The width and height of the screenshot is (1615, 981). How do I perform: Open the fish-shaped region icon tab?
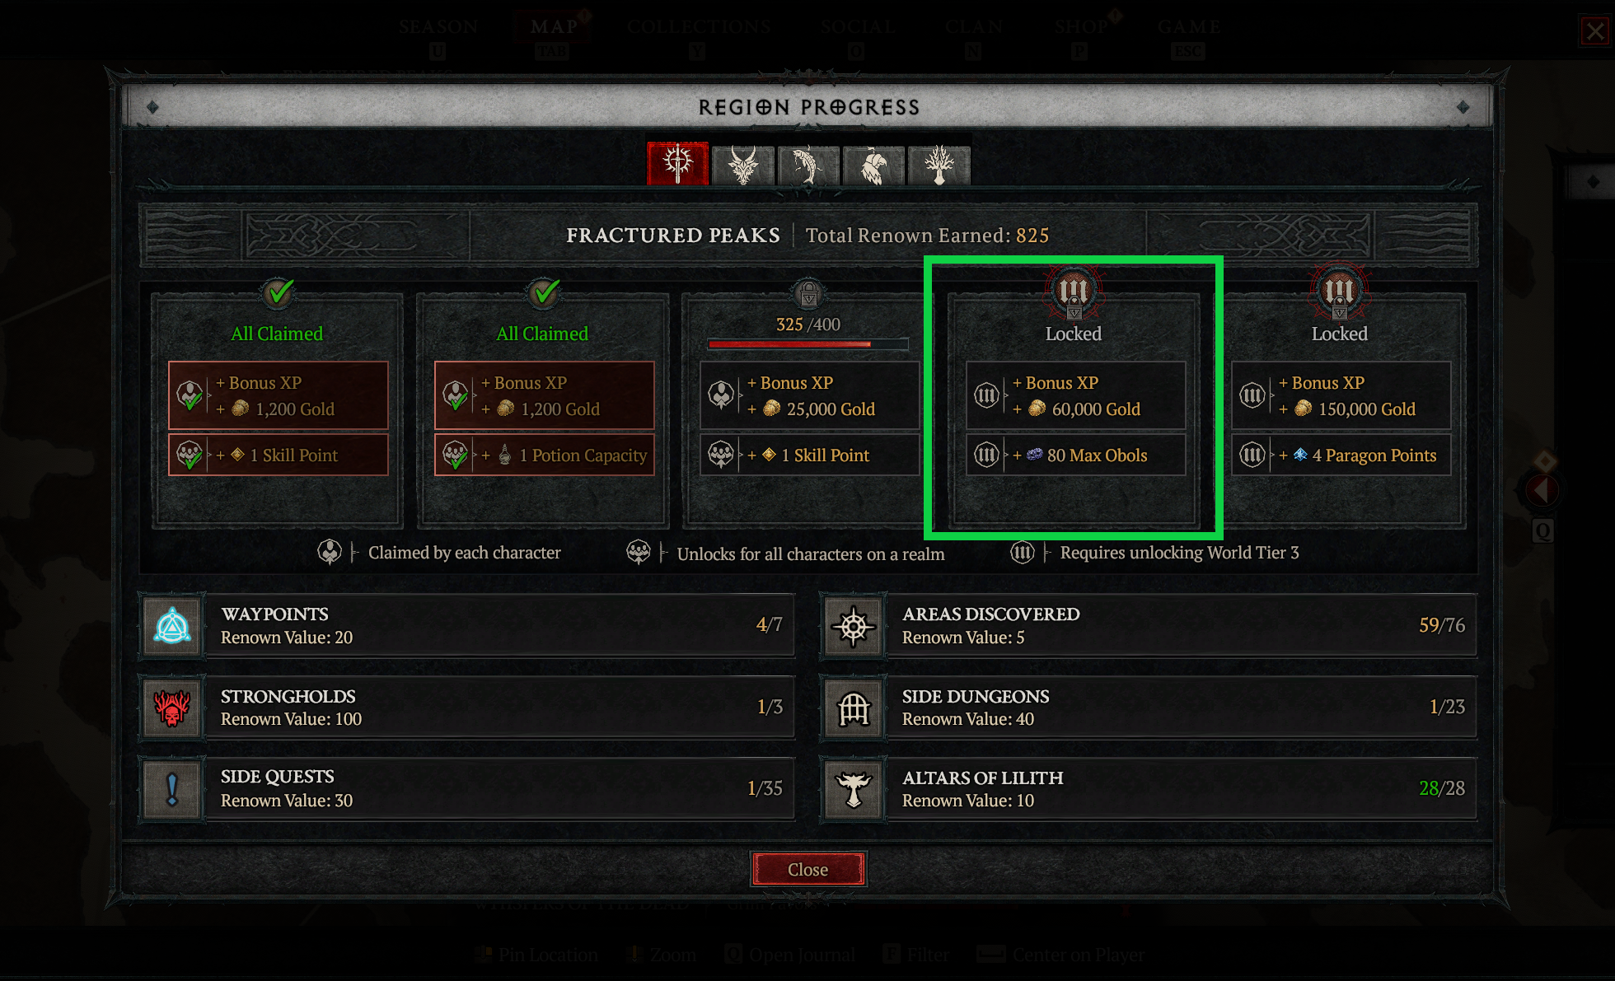[x=808, y=165]
